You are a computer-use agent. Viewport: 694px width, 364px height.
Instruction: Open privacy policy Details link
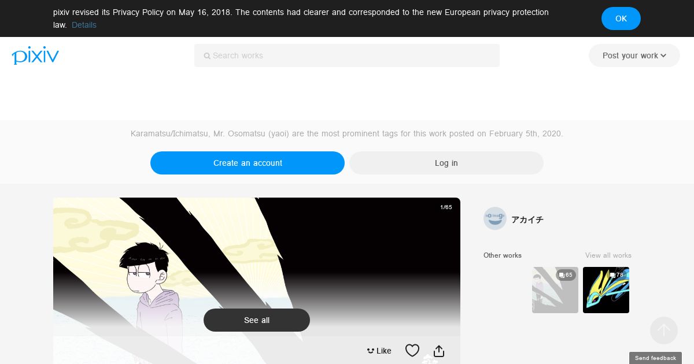tap(84, 25)
